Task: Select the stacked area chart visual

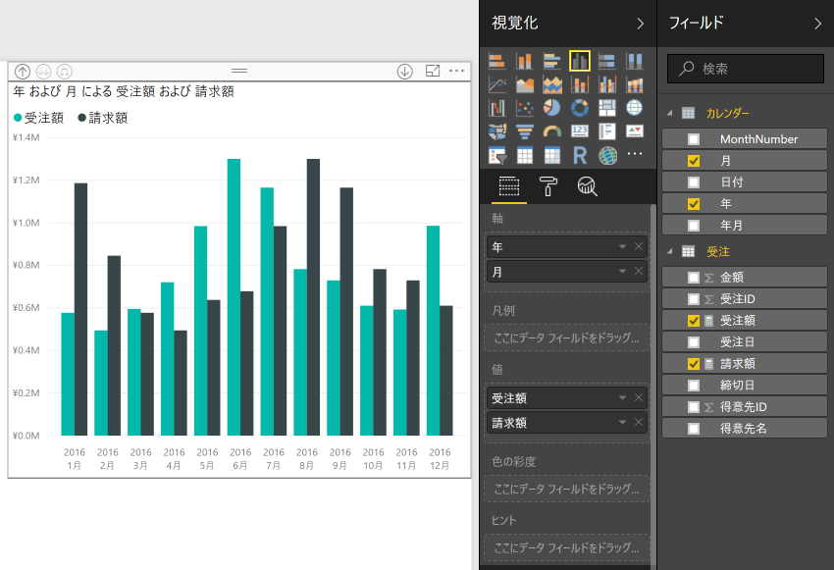Action: [552, 84]
